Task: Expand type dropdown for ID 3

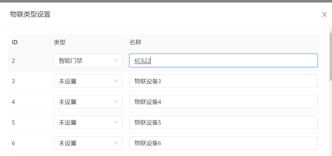Action: click(88, 81)
